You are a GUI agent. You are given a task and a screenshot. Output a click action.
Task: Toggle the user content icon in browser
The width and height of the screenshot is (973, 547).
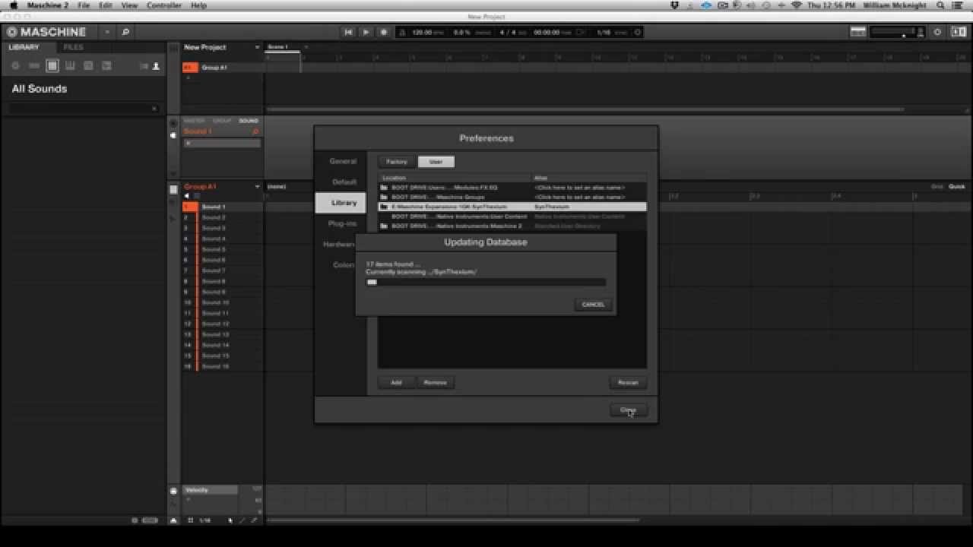click(157, 66)
